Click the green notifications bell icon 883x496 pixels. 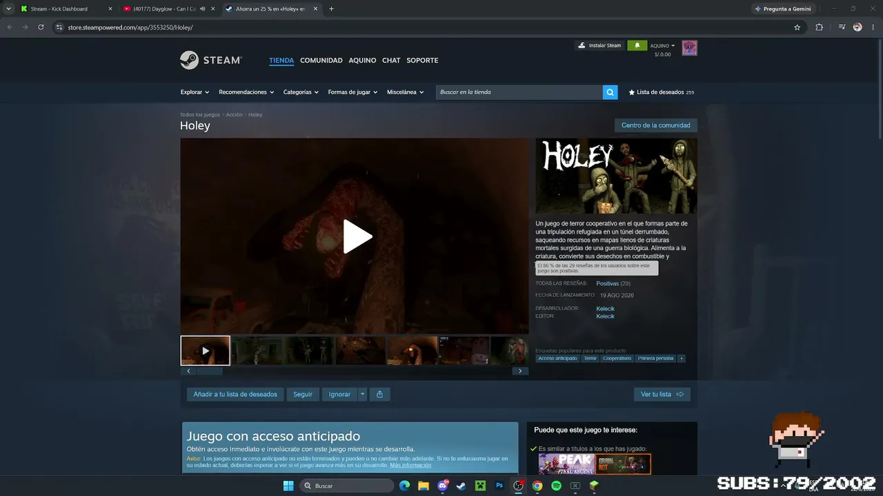[x=637, y=45]
